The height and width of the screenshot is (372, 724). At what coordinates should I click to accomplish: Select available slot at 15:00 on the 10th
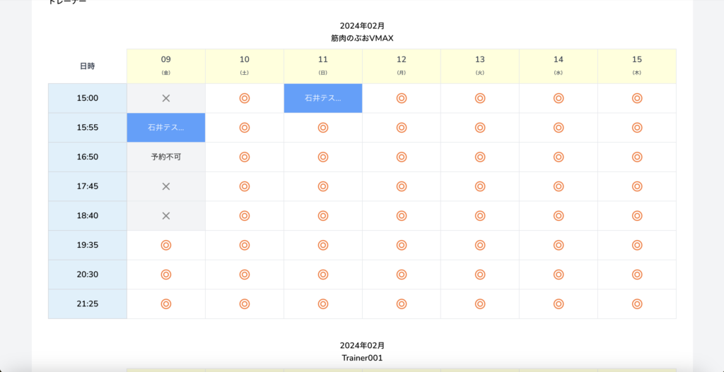pyautogui.click(x=245, y=98)
